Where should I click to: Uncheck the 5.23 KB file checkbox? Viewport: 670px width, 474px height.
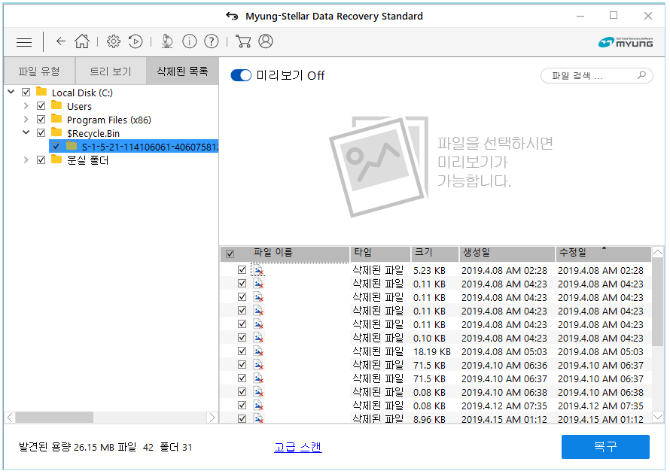[242, 270]
